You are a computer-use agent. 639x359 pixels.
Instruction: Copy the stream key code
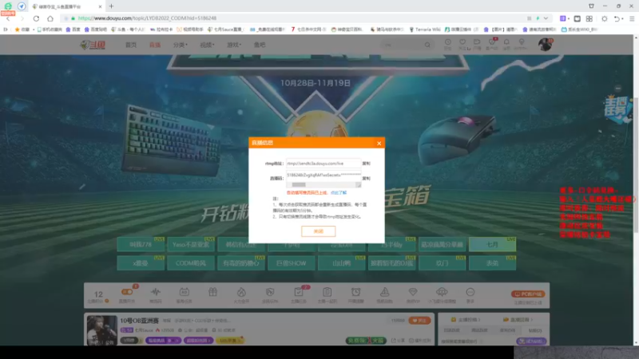[366, 178]
